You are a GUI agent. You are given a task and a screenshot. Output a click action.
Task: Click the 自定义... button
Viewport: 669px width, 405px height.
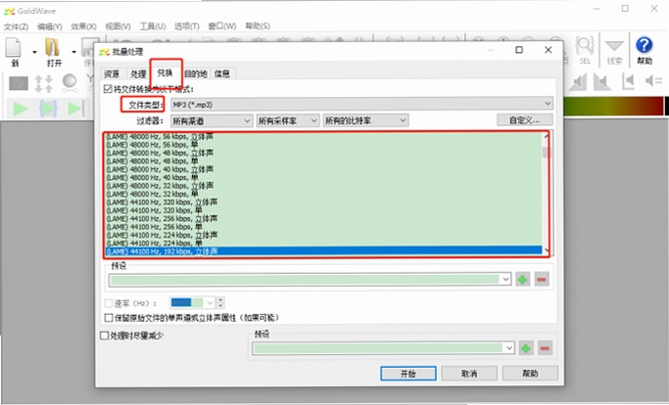(525, 119)
